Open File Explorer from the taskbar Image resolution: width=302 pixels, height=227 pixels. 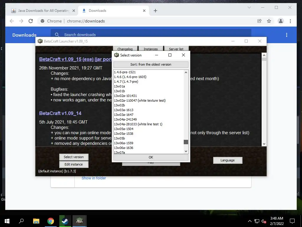[36, 221]
